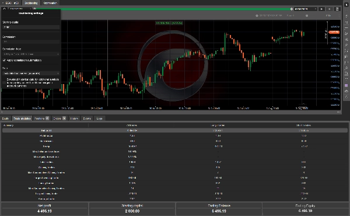
Task: Click the Starting capital value 2 000.00
Action: tap(132, 211)
